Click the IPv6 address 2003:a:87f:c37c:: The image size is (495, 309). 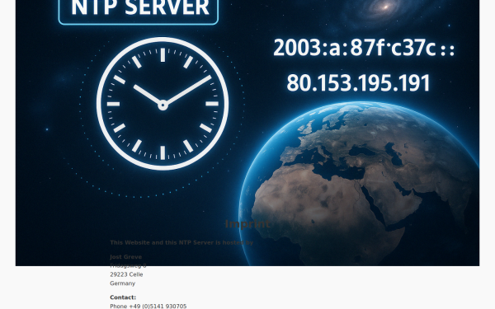(x=364, y=48)
